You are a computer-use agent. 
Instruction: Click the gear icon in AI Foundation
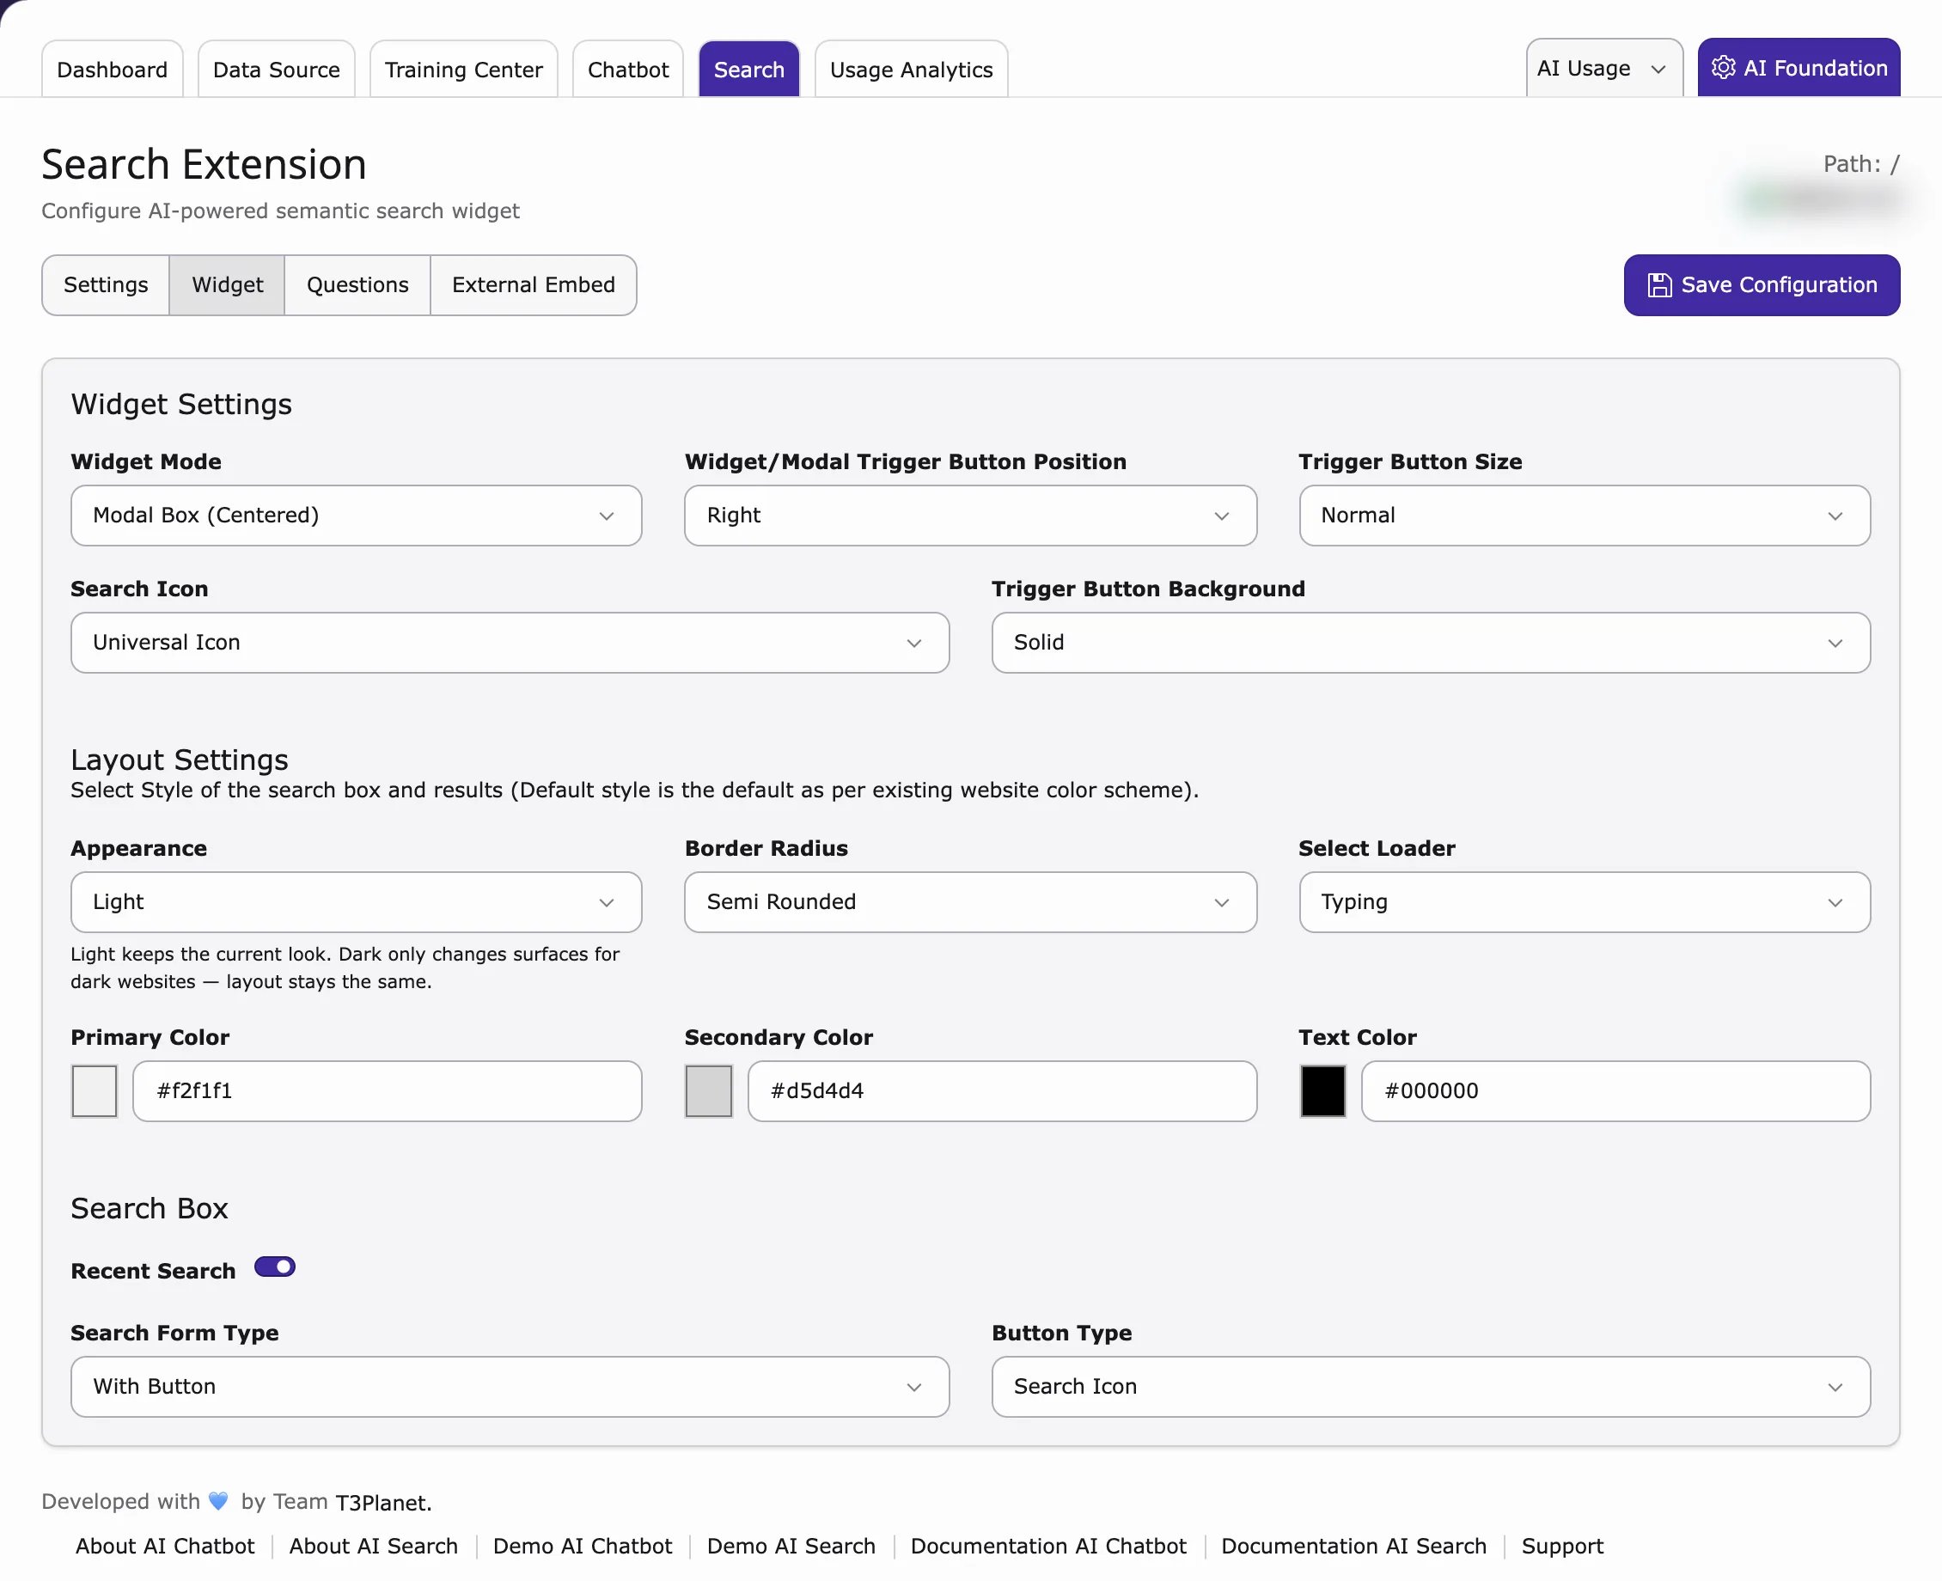click(1723, 68)
